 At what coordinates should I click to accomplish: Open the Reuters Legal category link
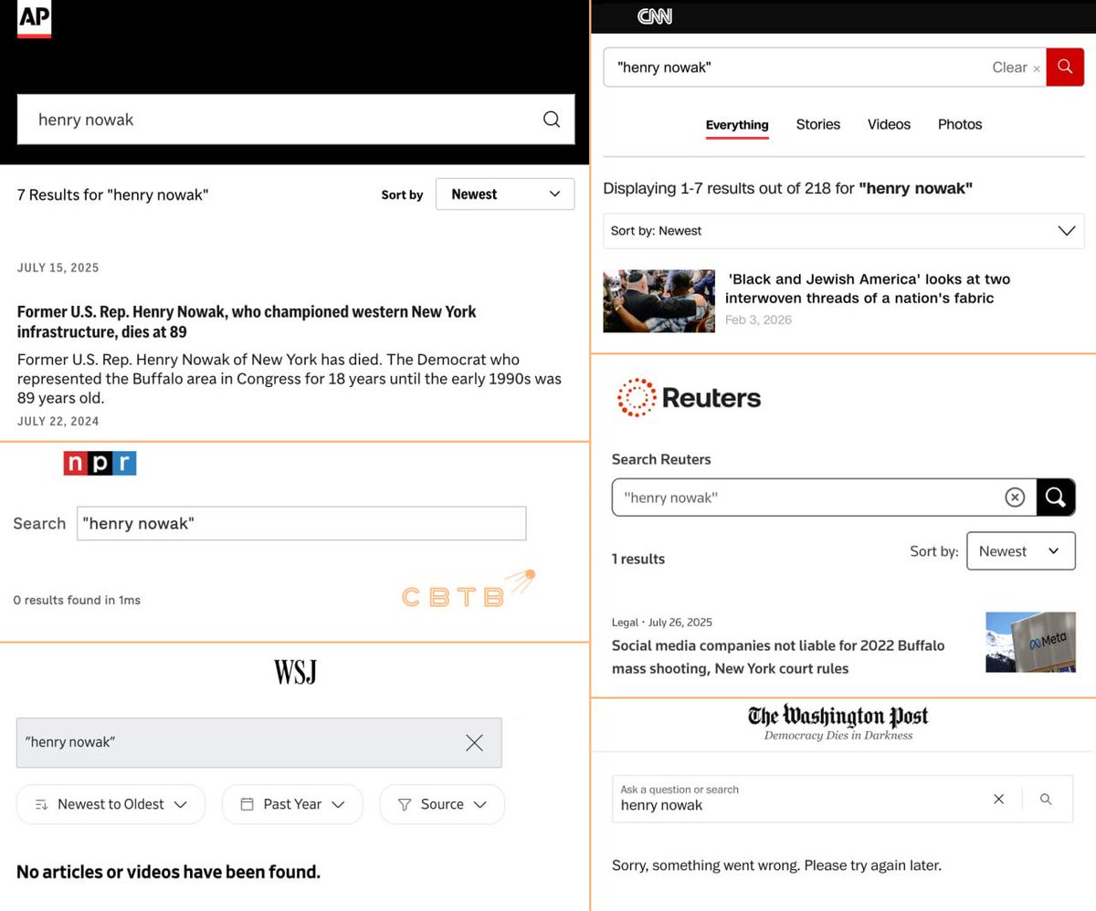[625, 623]
